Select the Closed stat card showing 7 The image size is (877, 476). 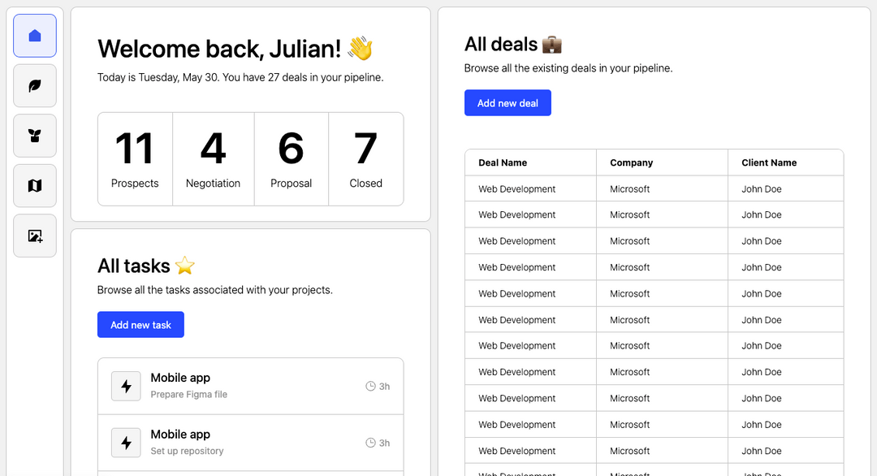click(x=365, y=158)
